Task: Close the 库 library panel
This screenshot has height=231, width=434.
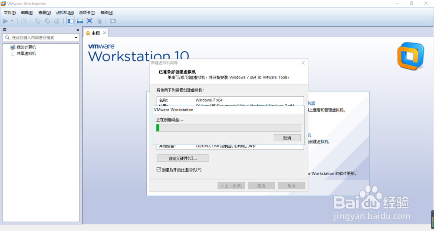Action: [78, 30]
